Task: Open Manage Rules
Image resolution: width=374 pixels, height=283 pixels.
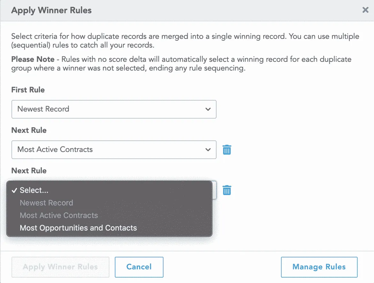Action: point(319,267)
